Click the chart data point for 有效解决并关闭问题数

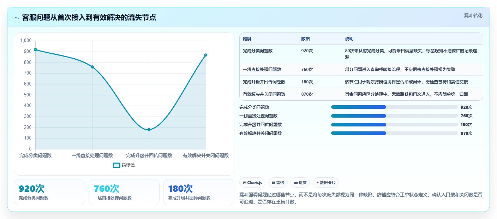pos(206,55)
